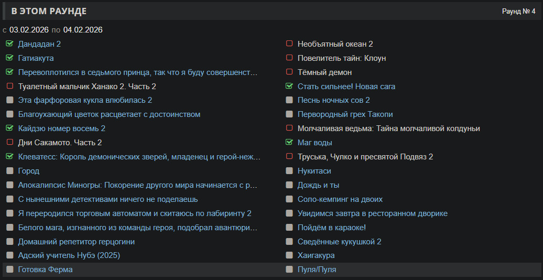Open the Благоухающий цветок расцветает с достоинством link
Image resolution: width=543 pixels, height=280 pixels.
click(109, 114)
